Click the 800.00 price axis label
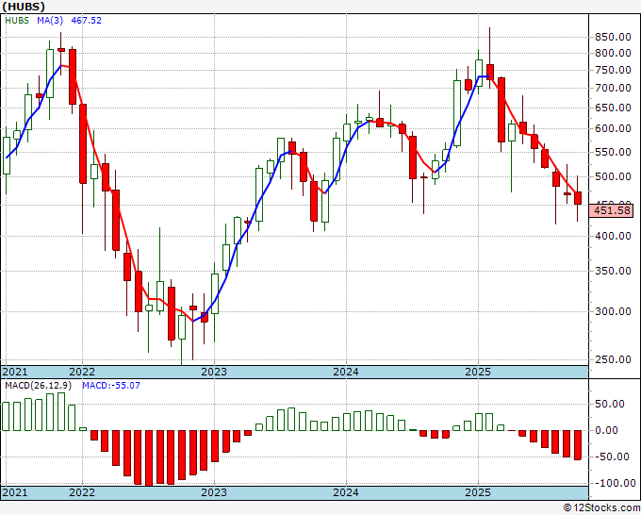 [612, 53]
